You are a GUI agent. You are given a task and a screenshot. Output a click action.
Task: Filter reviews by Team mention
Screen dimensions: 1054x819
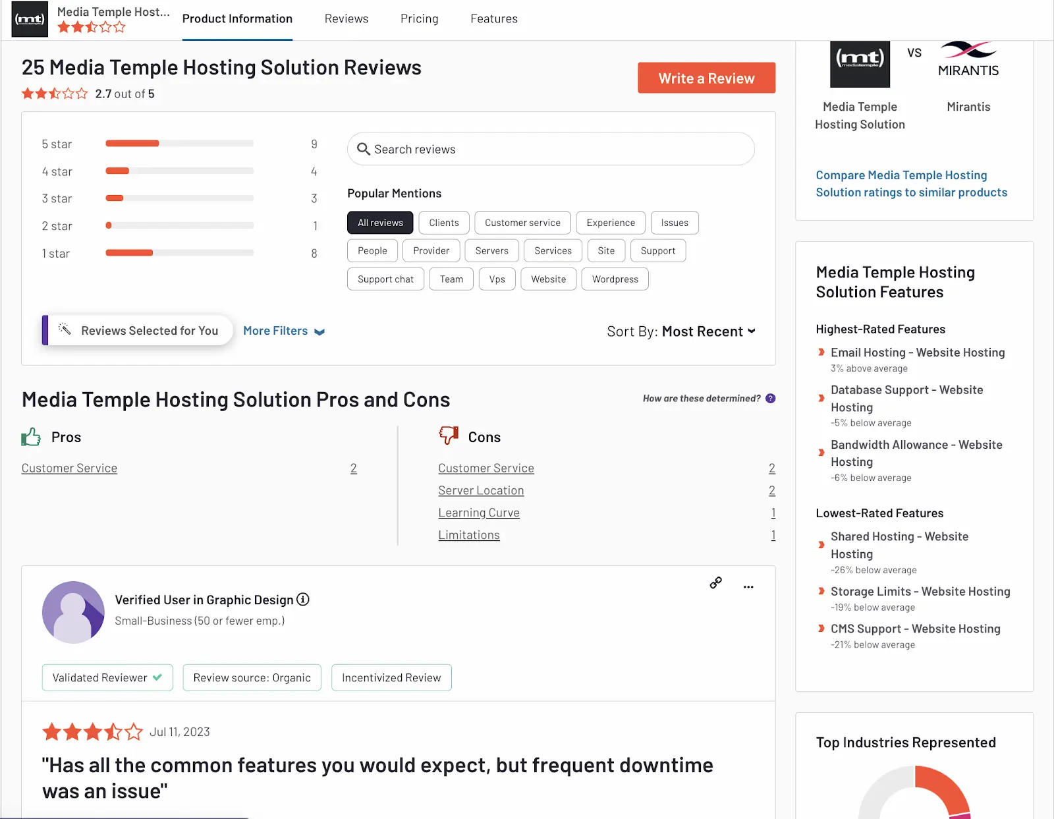[451, 279]
